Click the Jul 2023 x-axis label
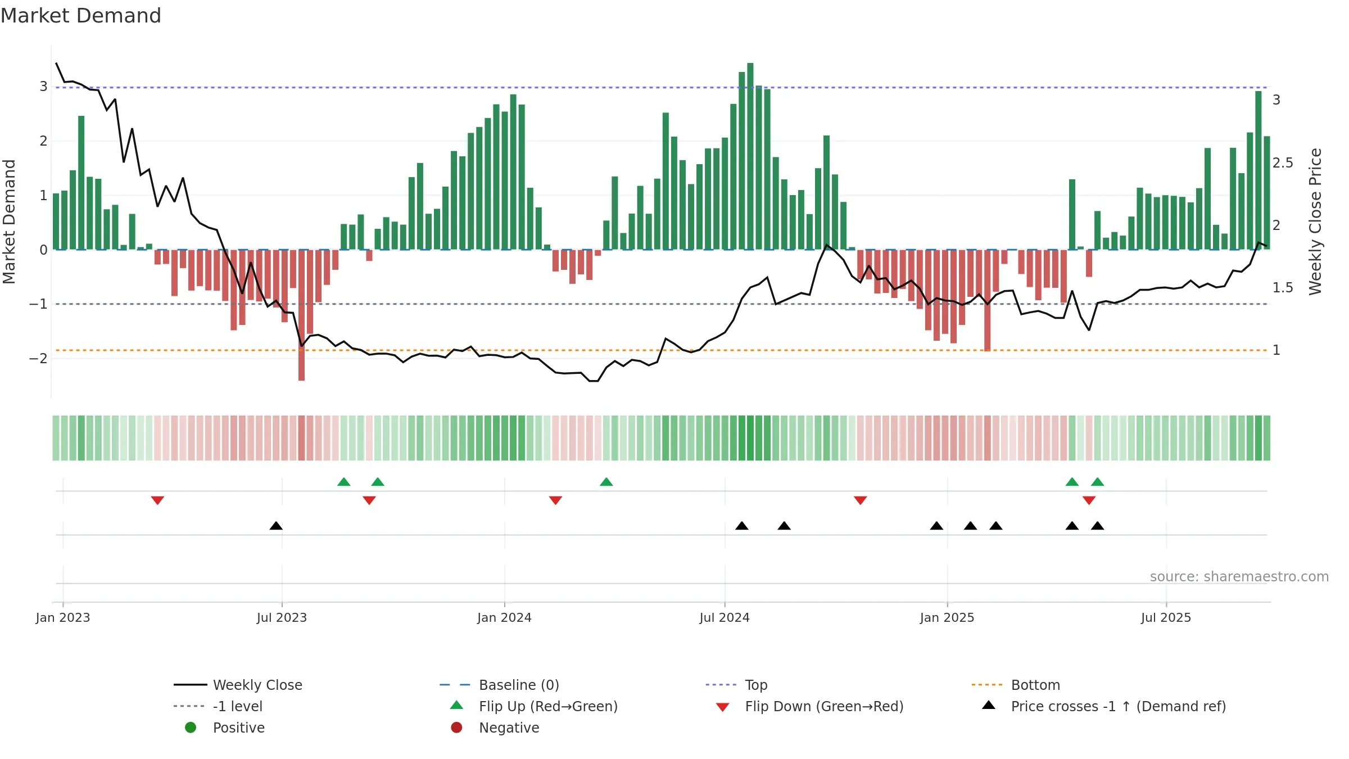 tap(282, 617)
